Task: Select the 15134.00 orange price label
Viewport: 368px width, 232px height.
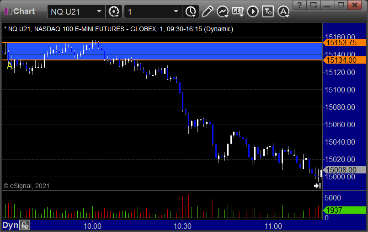Action: click(x=344, y=60)
